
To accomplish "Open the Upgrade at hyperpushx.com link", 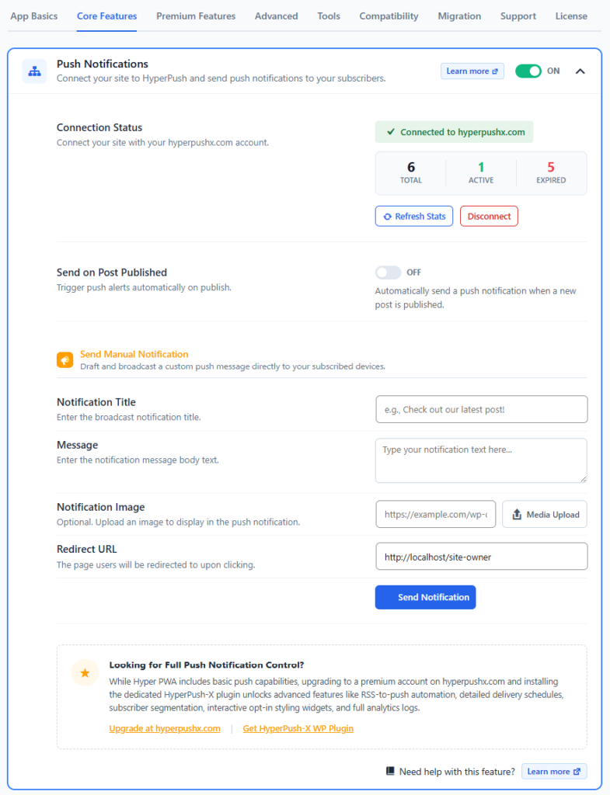I will pos(165,728).
